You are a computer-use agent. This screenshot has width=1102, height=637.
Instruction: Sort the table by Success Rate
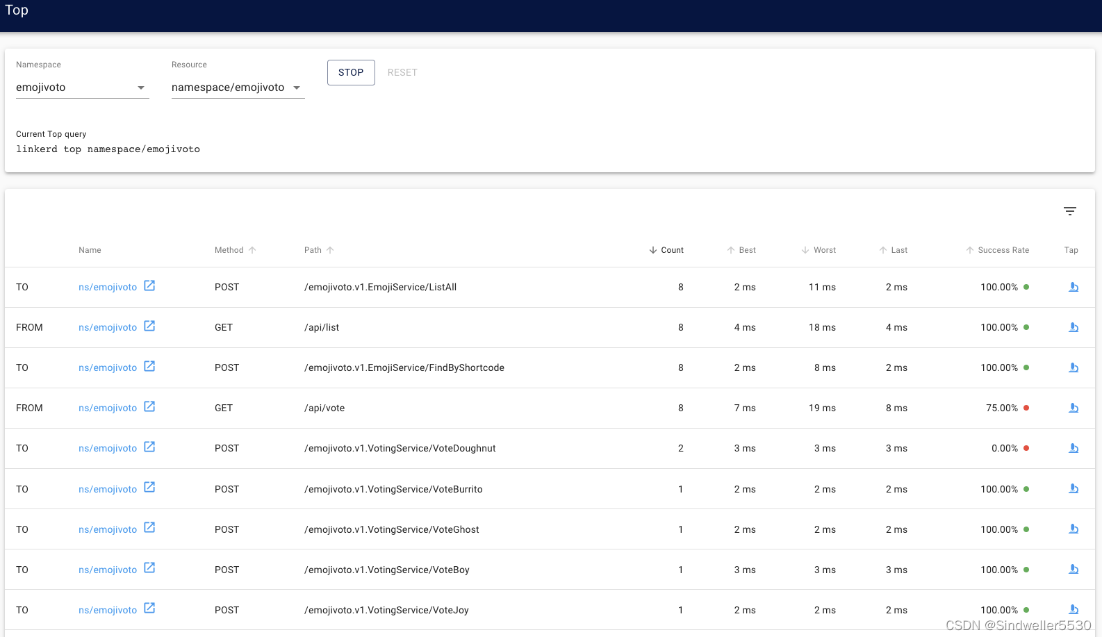tap(1003, 250)
